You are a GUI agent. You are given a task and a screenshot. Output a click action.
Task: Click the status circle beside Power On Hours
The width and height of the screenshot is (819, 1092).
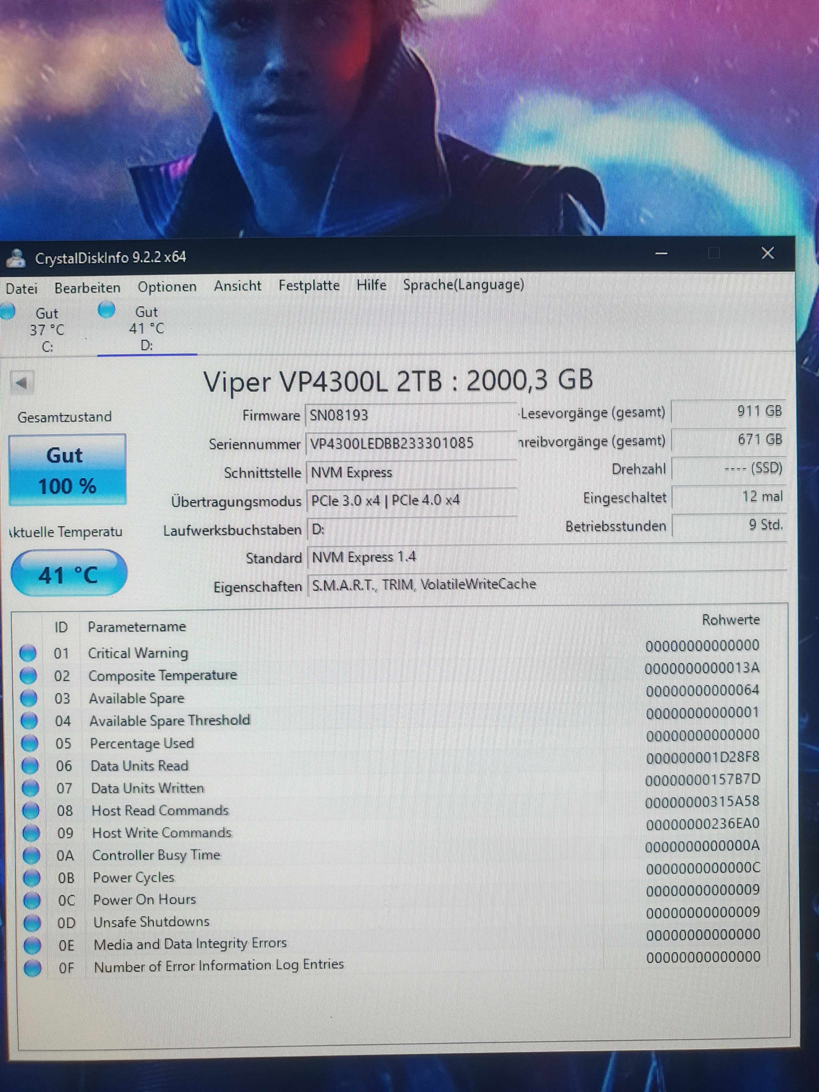click(32, 901)
